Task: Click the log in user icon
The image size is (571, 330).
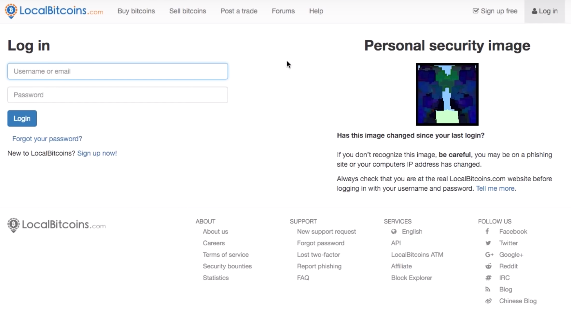Action: (534, 11)
